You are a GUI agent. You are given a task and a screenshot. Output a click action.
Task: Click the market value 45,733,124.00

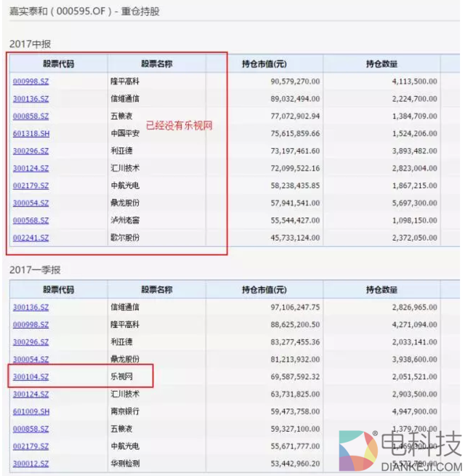pyautogui.click(x=295, y=238)
